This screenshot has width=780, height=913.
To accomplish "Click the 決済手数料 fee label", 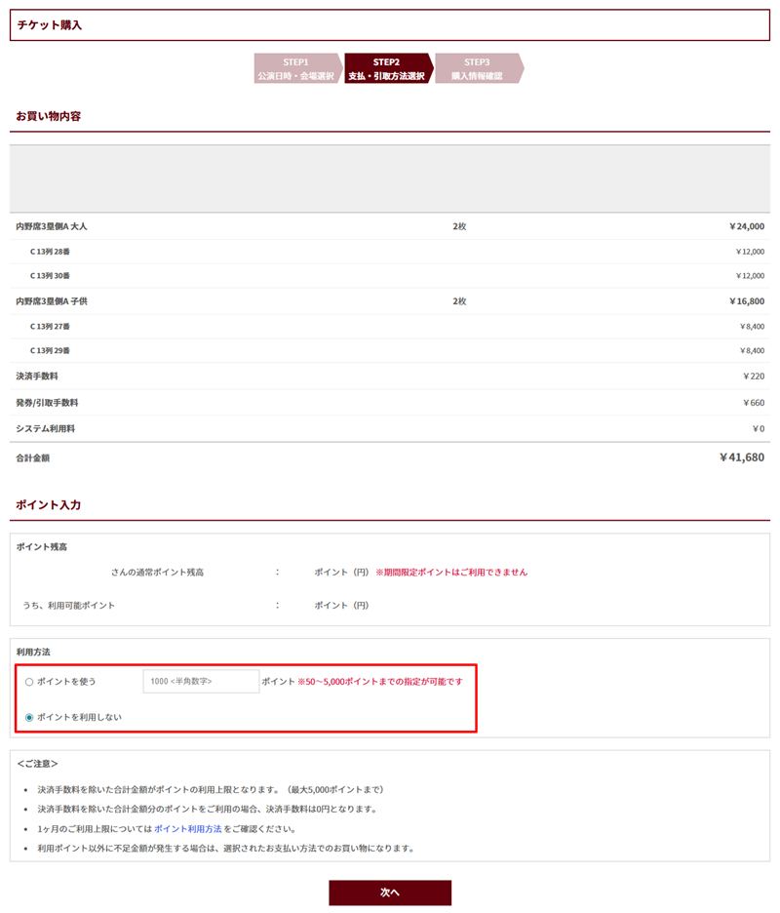I will click(37, 376).
